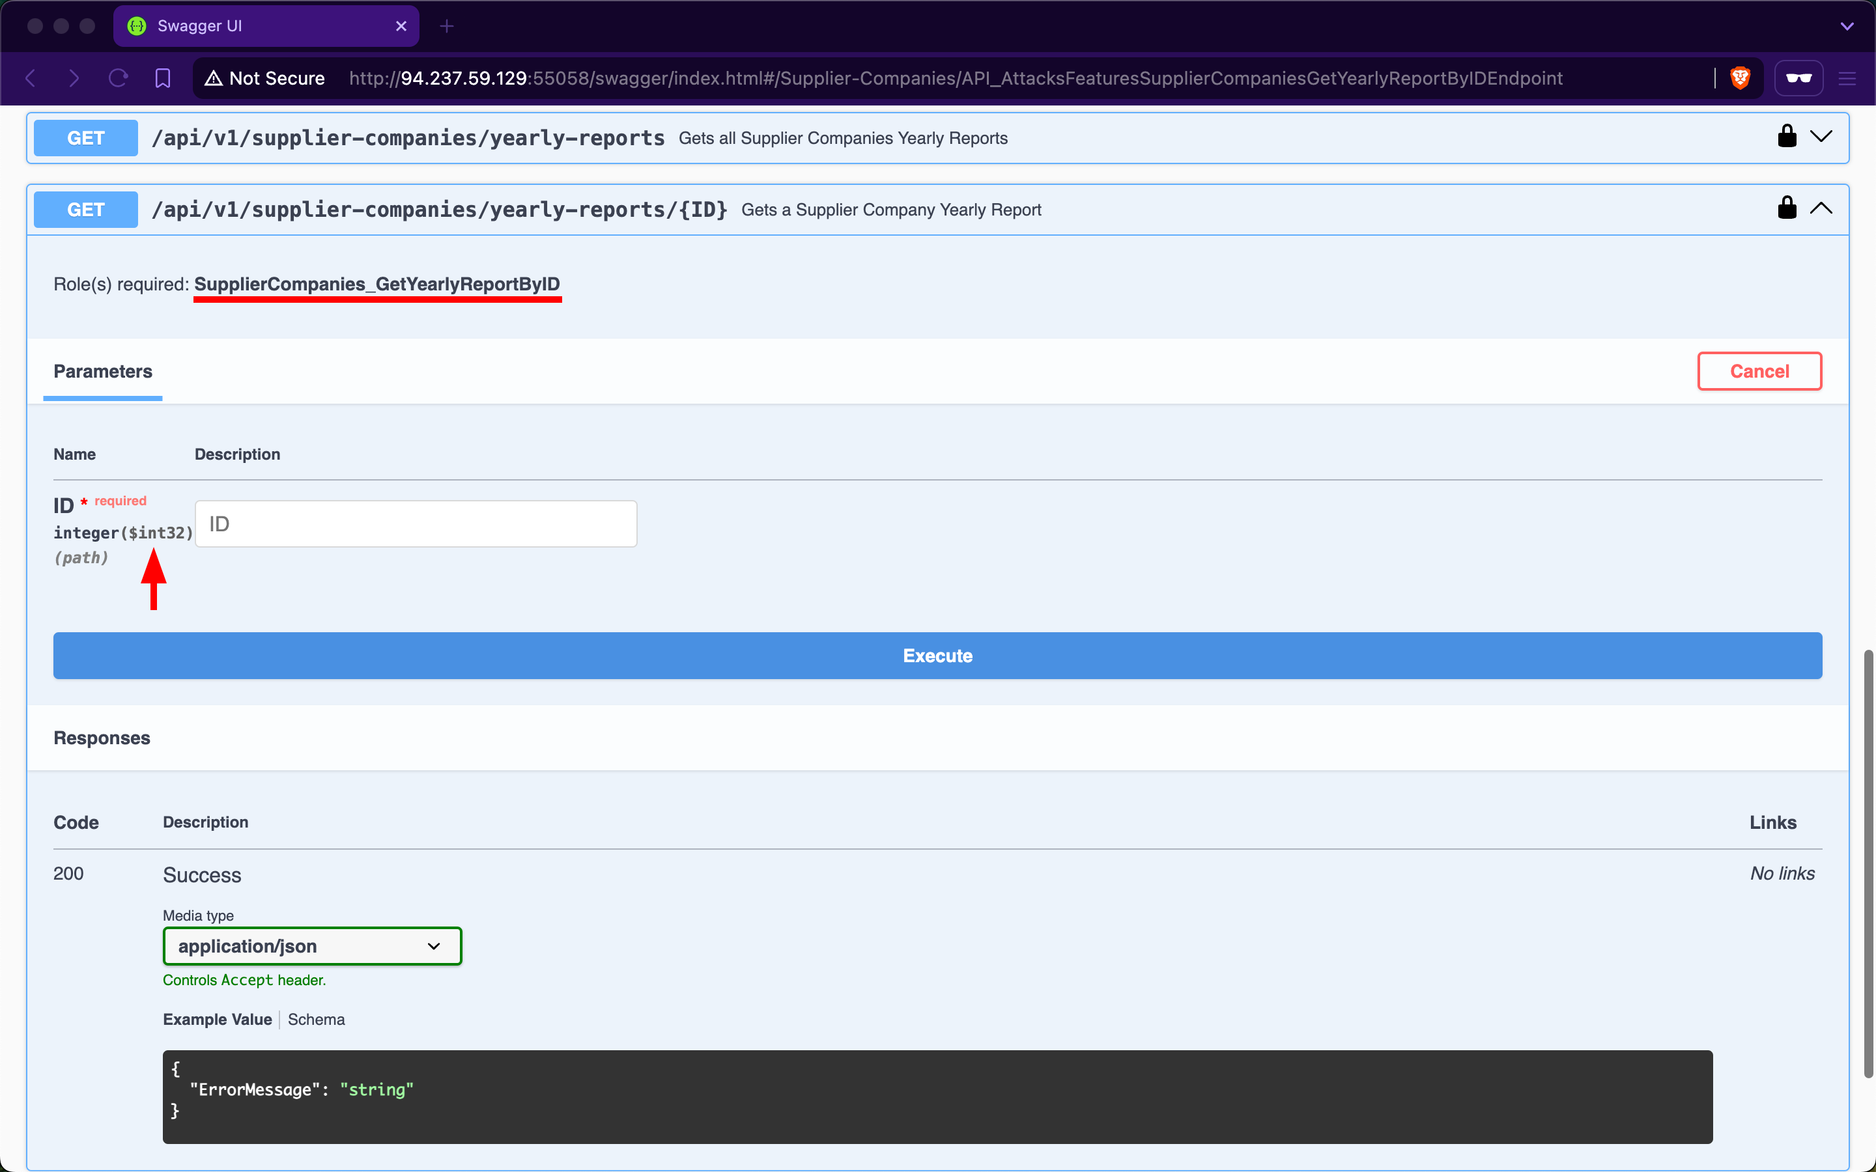The width and height of the screenshot is (1876, 1172).
Task: Click lock icon on yearly-reports/{ID} endpoint
Action: pos(1787,208)
